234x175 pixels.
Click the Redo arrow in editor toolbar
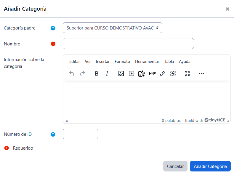pos(83,73)
